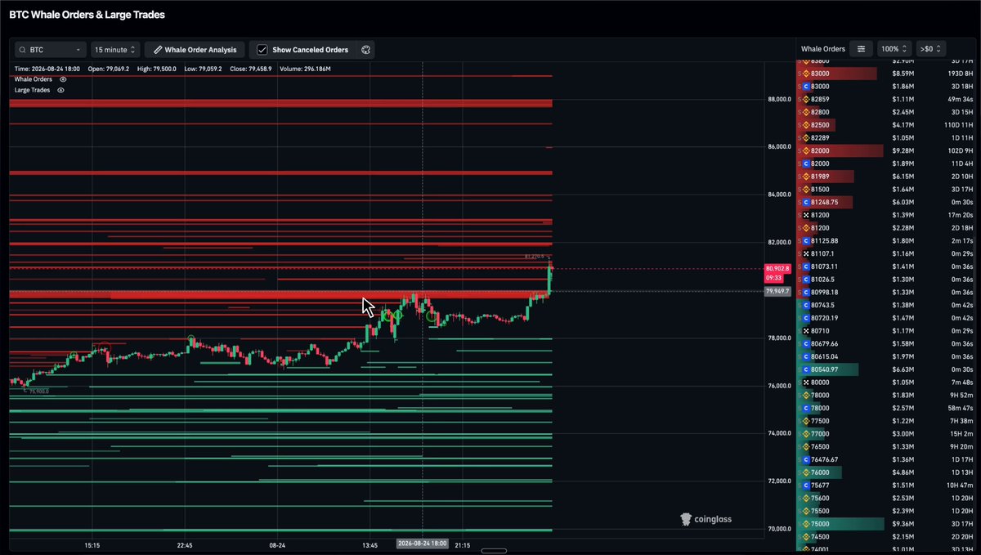Select the 82500 order row price
981x555 pixels.
[821, 125]
